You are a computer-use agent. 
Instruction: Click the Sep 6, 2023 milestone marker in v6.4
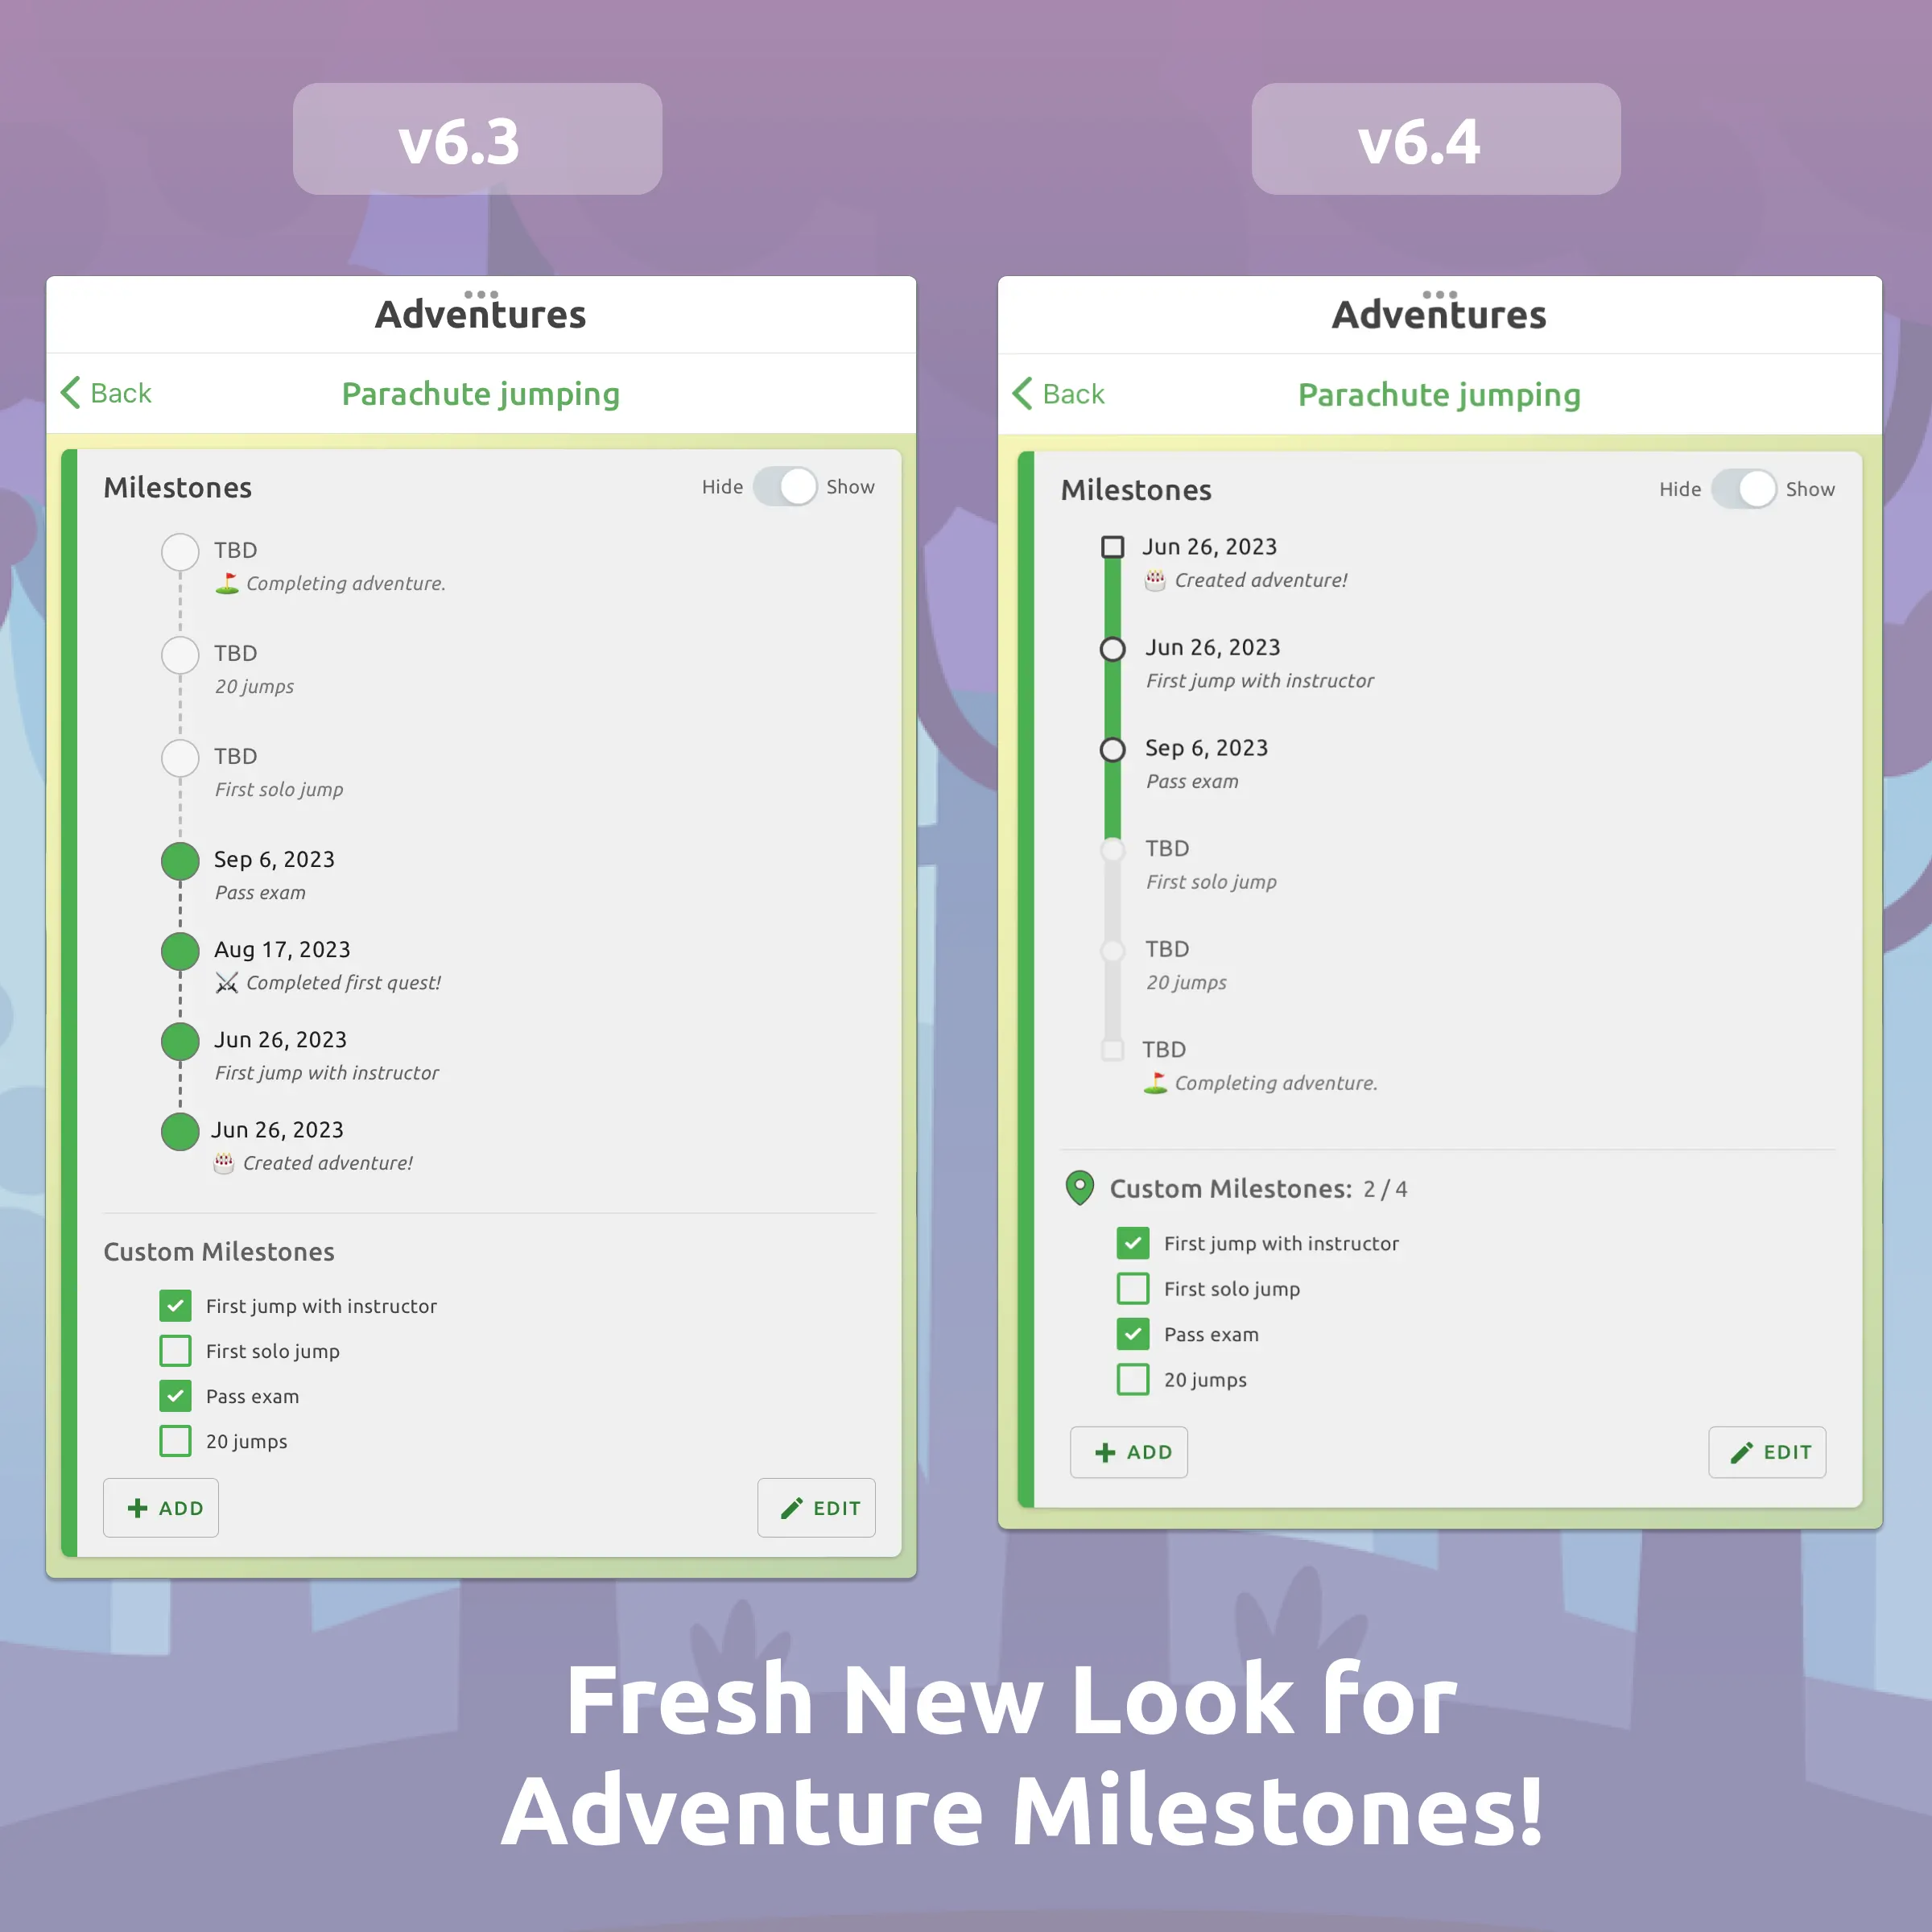(x=1109, y=745)
